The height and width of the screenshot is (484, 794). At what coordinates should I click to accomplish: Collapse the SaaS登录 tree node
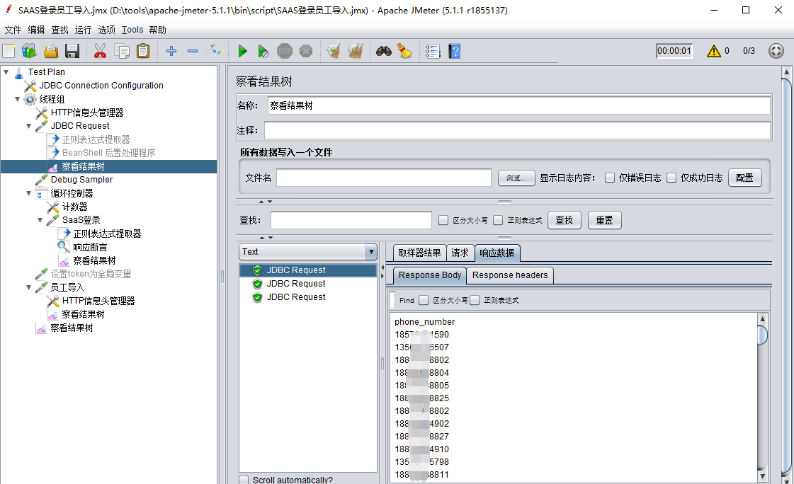pyautogui.click(x=40, y=220)
